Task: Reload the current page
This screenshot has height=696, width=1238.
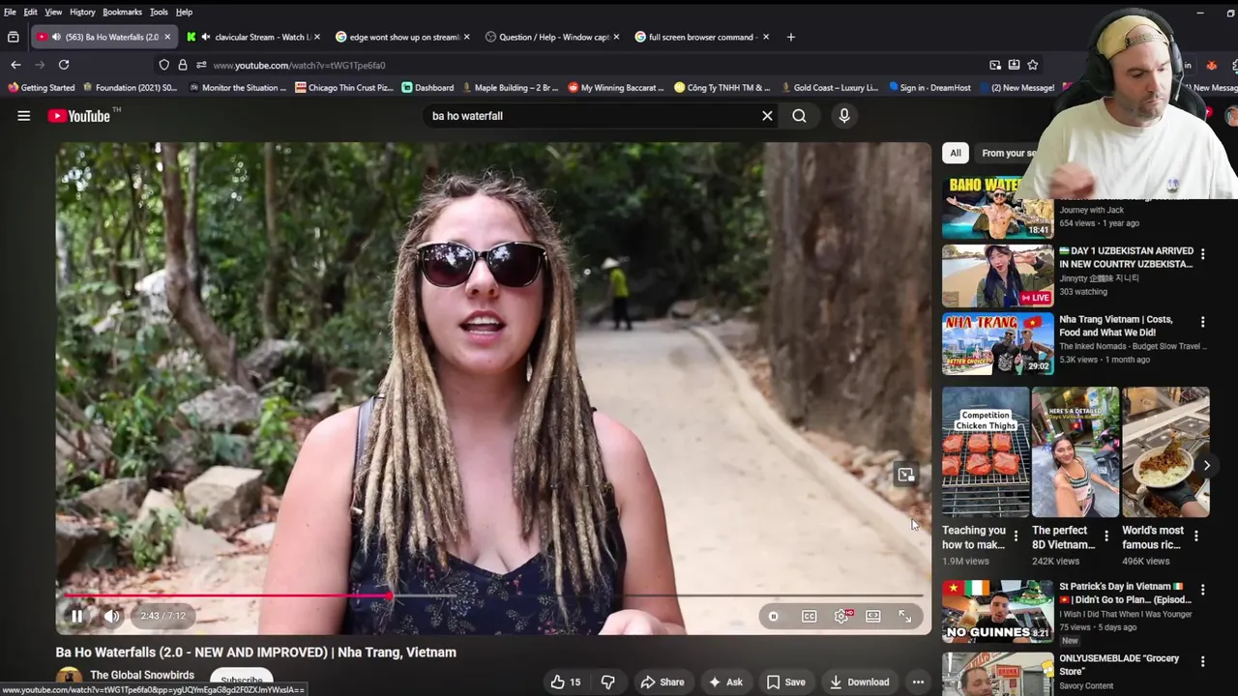Action: pos(64,65)
